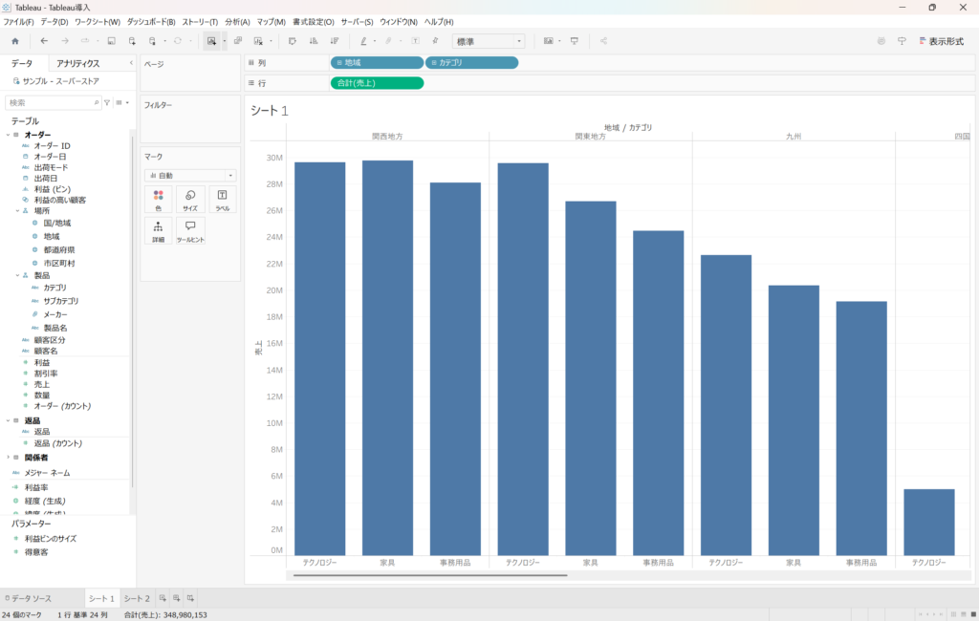Open the 分析(A) menu
Screen dimensions: 979x621
pyautogui.click(x=237, y=21)
